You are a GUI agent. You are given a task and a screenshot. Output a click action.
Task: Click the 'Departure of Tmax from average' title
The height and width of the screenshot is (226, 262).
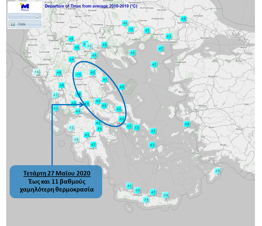[91, 6]
